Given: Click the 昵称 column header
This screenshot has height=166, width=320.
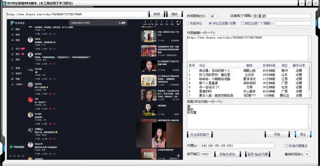Looking at the screenshot, I should [x=249, y=65].
